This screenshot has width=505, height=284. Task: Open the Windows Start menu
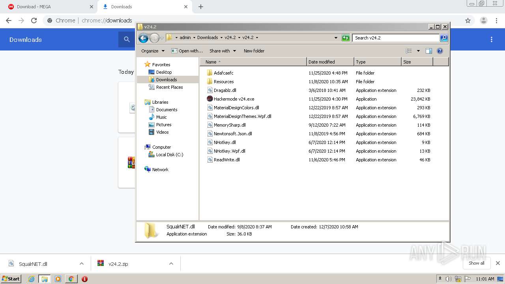[x=11, y=279]
